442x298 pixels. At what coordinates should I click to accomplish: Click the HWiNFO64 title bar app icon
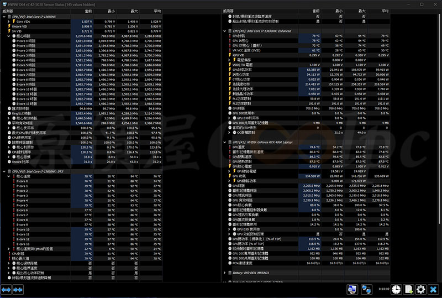click(x=4, y=4)
